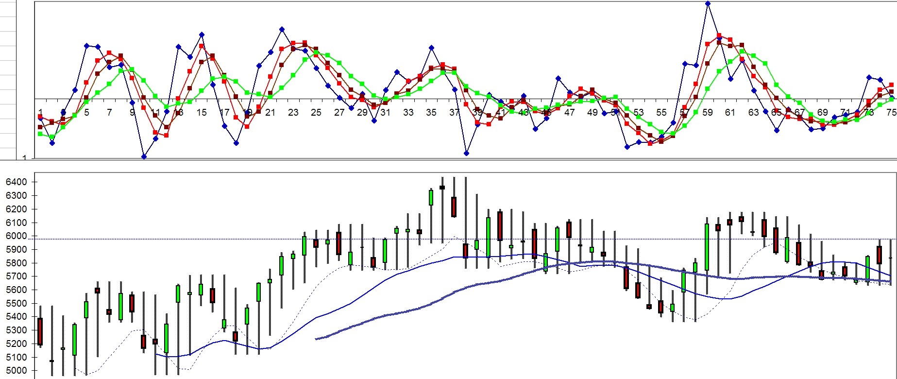This screenshot has height=379, width=897.
Task: Click period label 5 on oscillator axis
Action: 86,113
